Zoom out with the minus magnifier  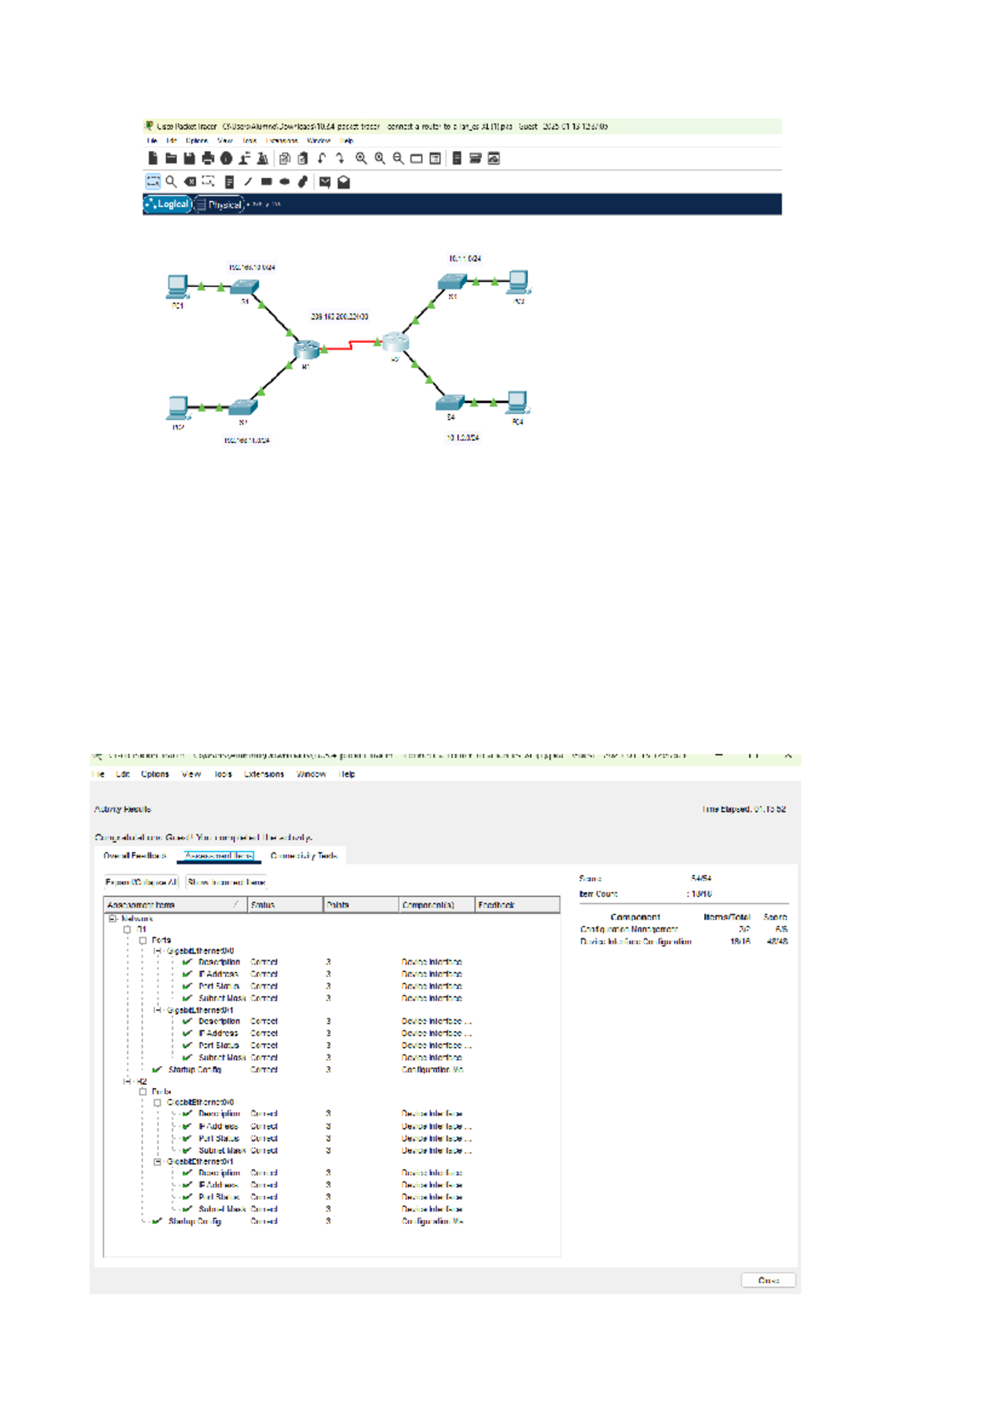pos(399,158)
